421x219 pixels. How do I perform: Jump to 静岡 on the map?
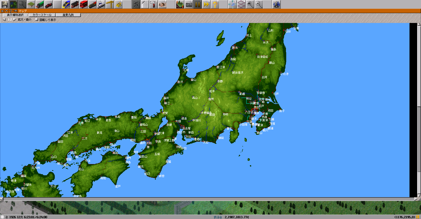click(x=221, y=138)
